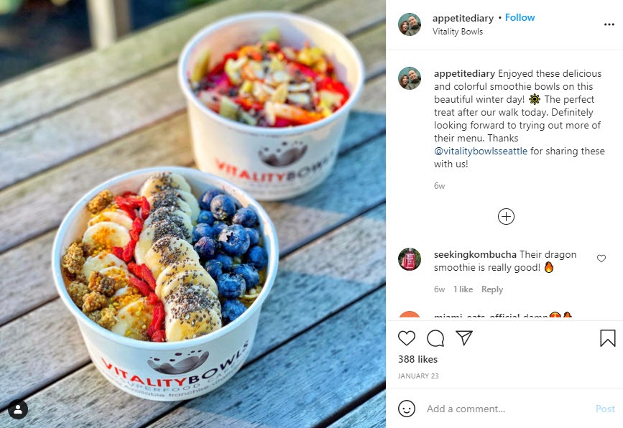Image resolution: width=623 pixels, height=428 pixels.
Task: Open comments via the speech bubble icon
Action: [435, 338]
